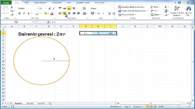
Task: Open the Calibri font name dropdown
Action: [x=37, y=8]
